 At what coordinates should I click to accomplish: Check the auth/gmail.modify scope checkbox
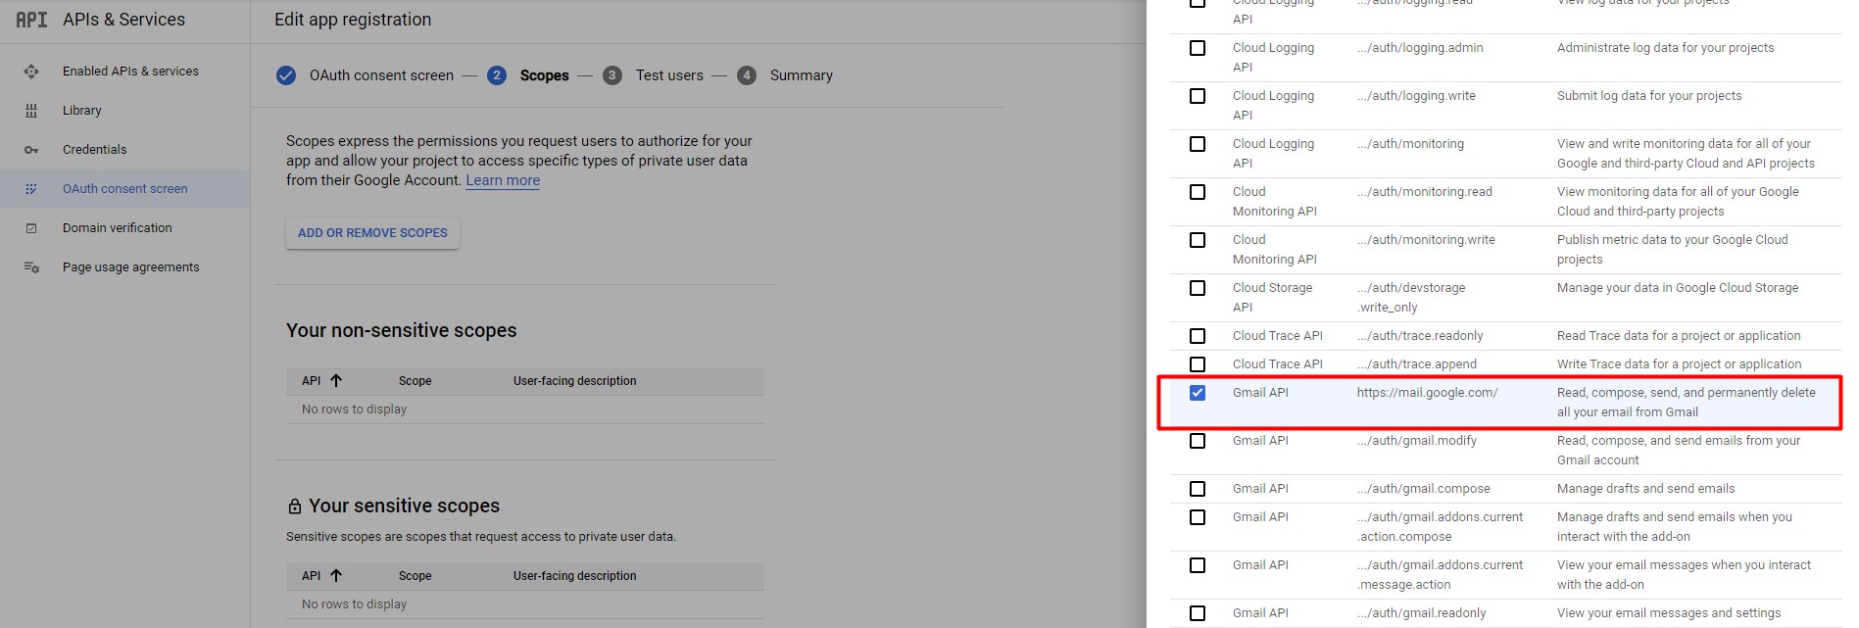pos(1198,441)
